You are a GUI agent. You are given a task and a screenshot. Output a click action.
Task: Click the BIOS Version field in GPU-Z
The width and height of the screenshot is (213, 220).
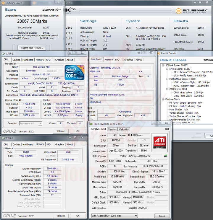[x=135, y=156]
